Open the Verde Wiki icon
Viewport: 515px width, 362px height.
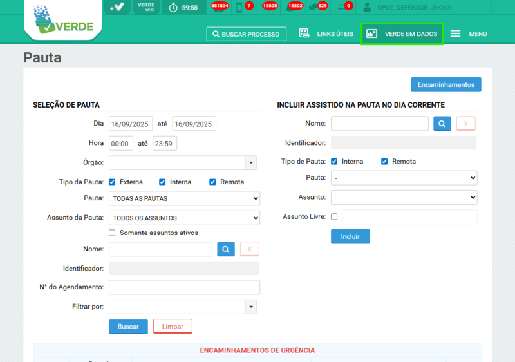[145, 7]
